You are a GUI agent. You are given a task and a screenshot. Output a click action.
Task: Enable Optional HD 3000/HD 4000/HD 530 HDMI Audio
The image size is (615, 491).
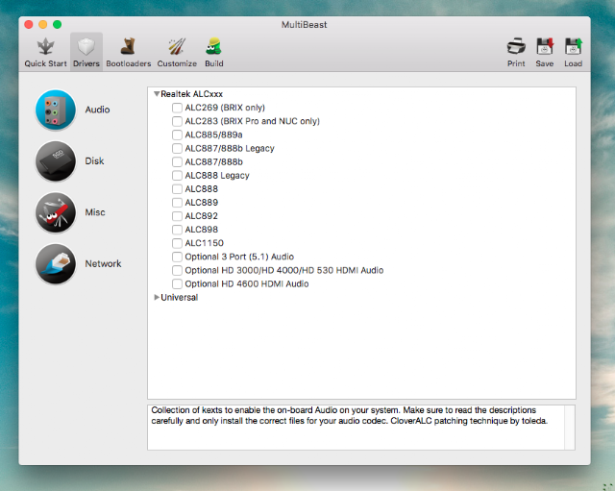(177, 270)
